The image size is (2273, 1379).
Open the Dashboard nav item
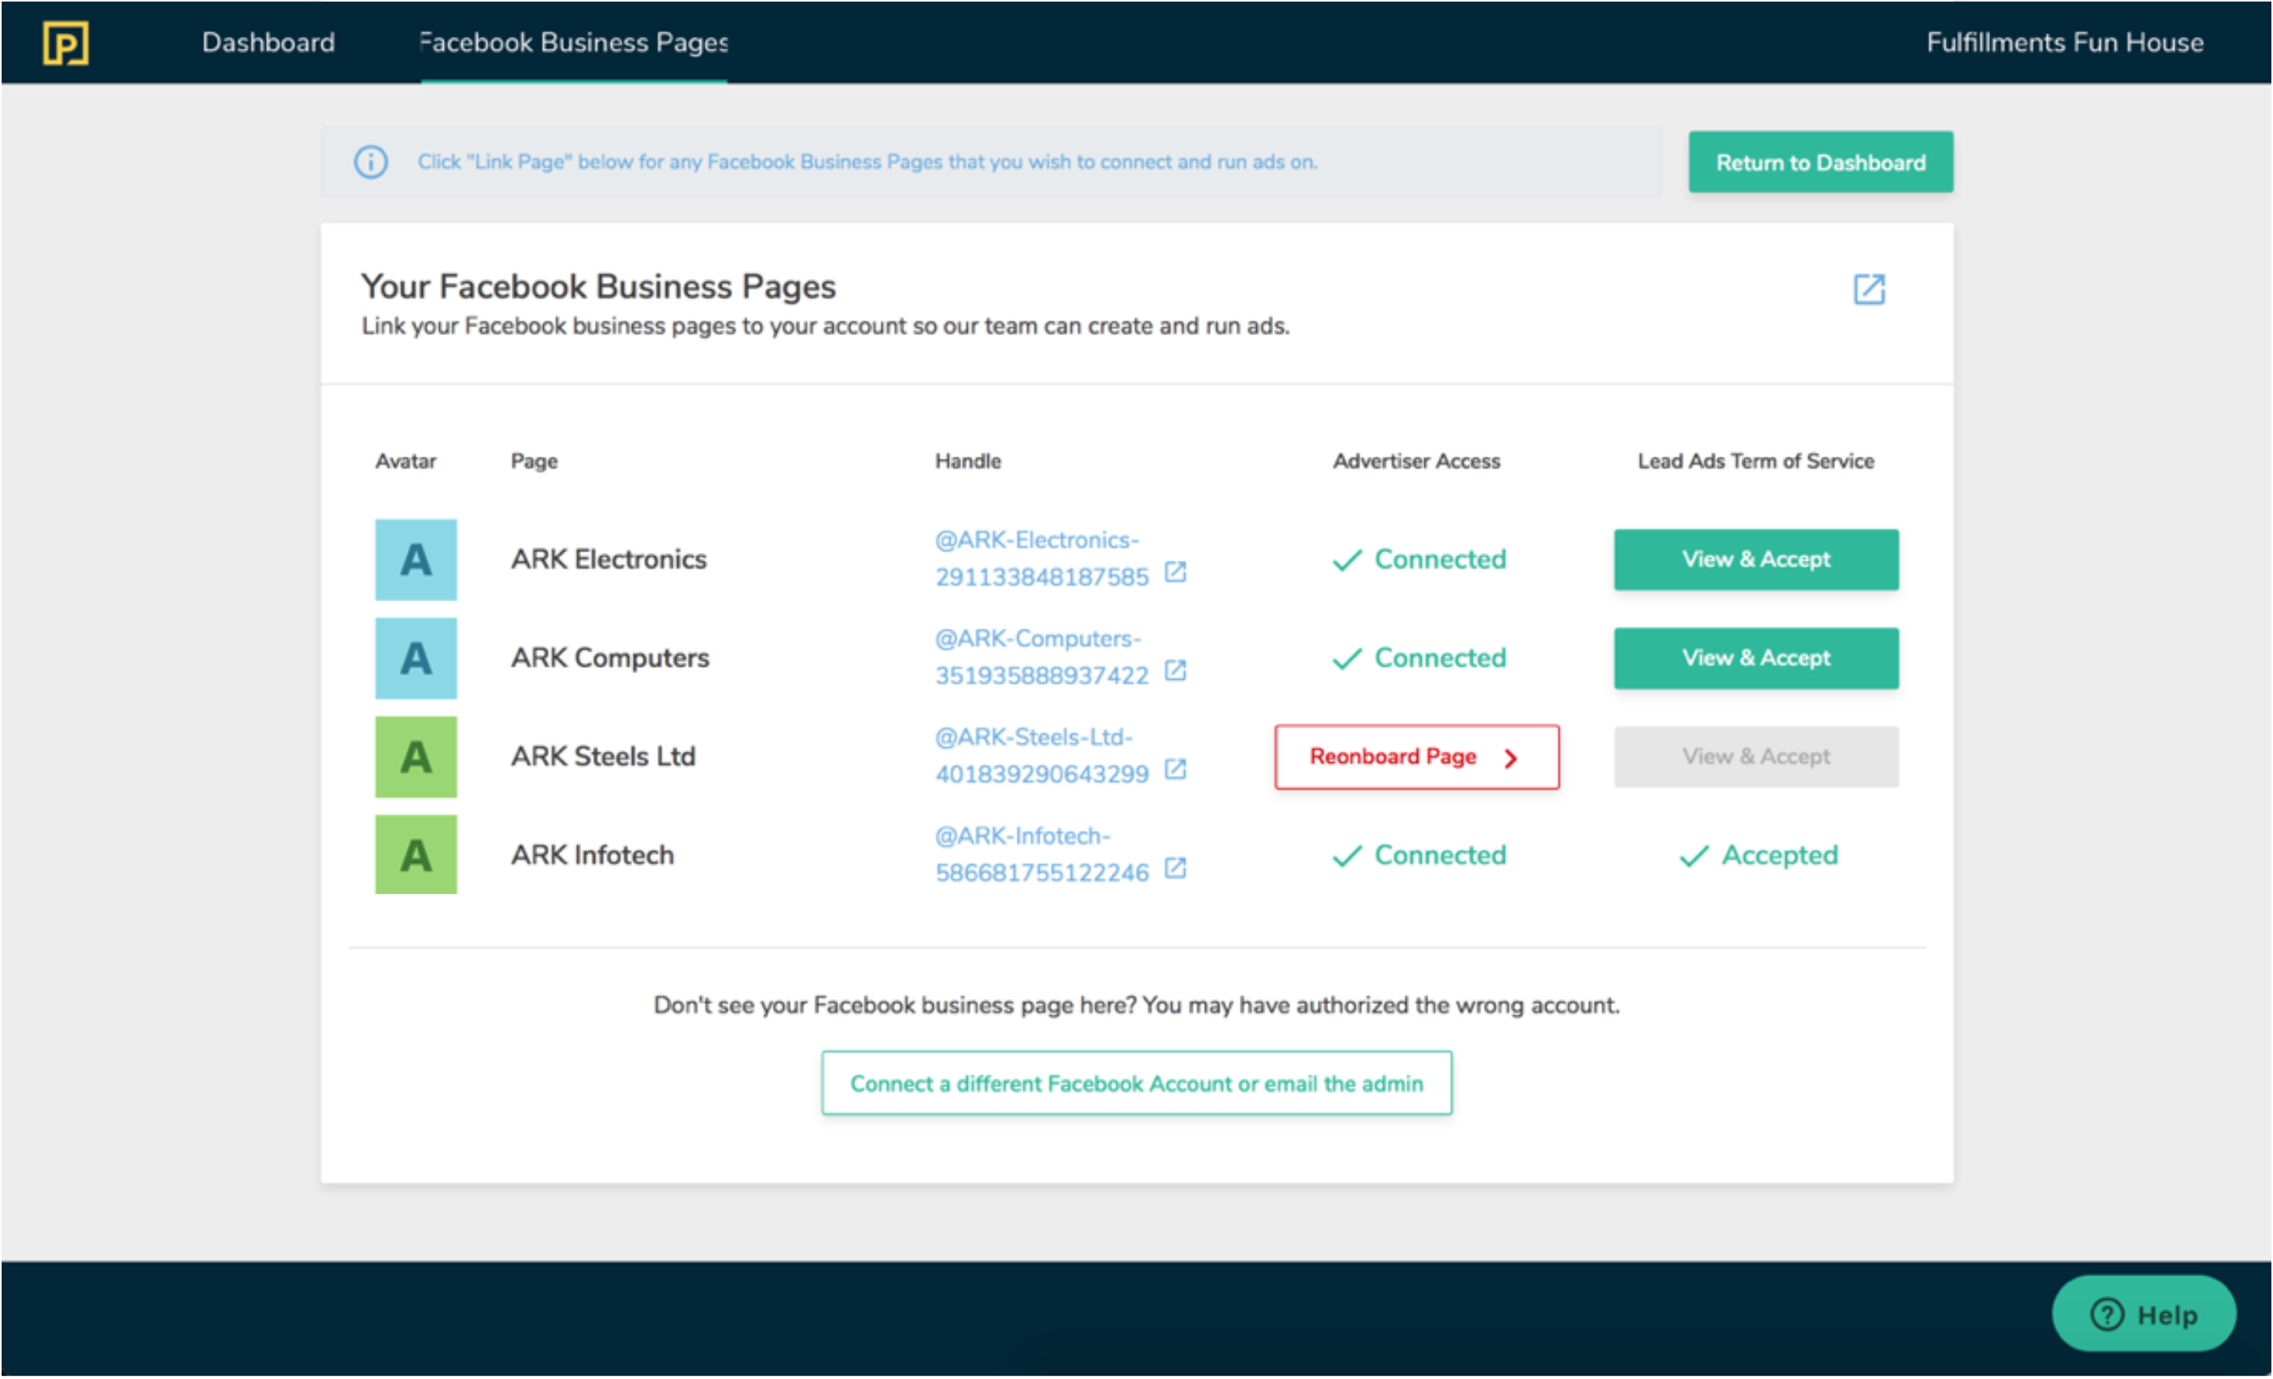pos(268,42)
